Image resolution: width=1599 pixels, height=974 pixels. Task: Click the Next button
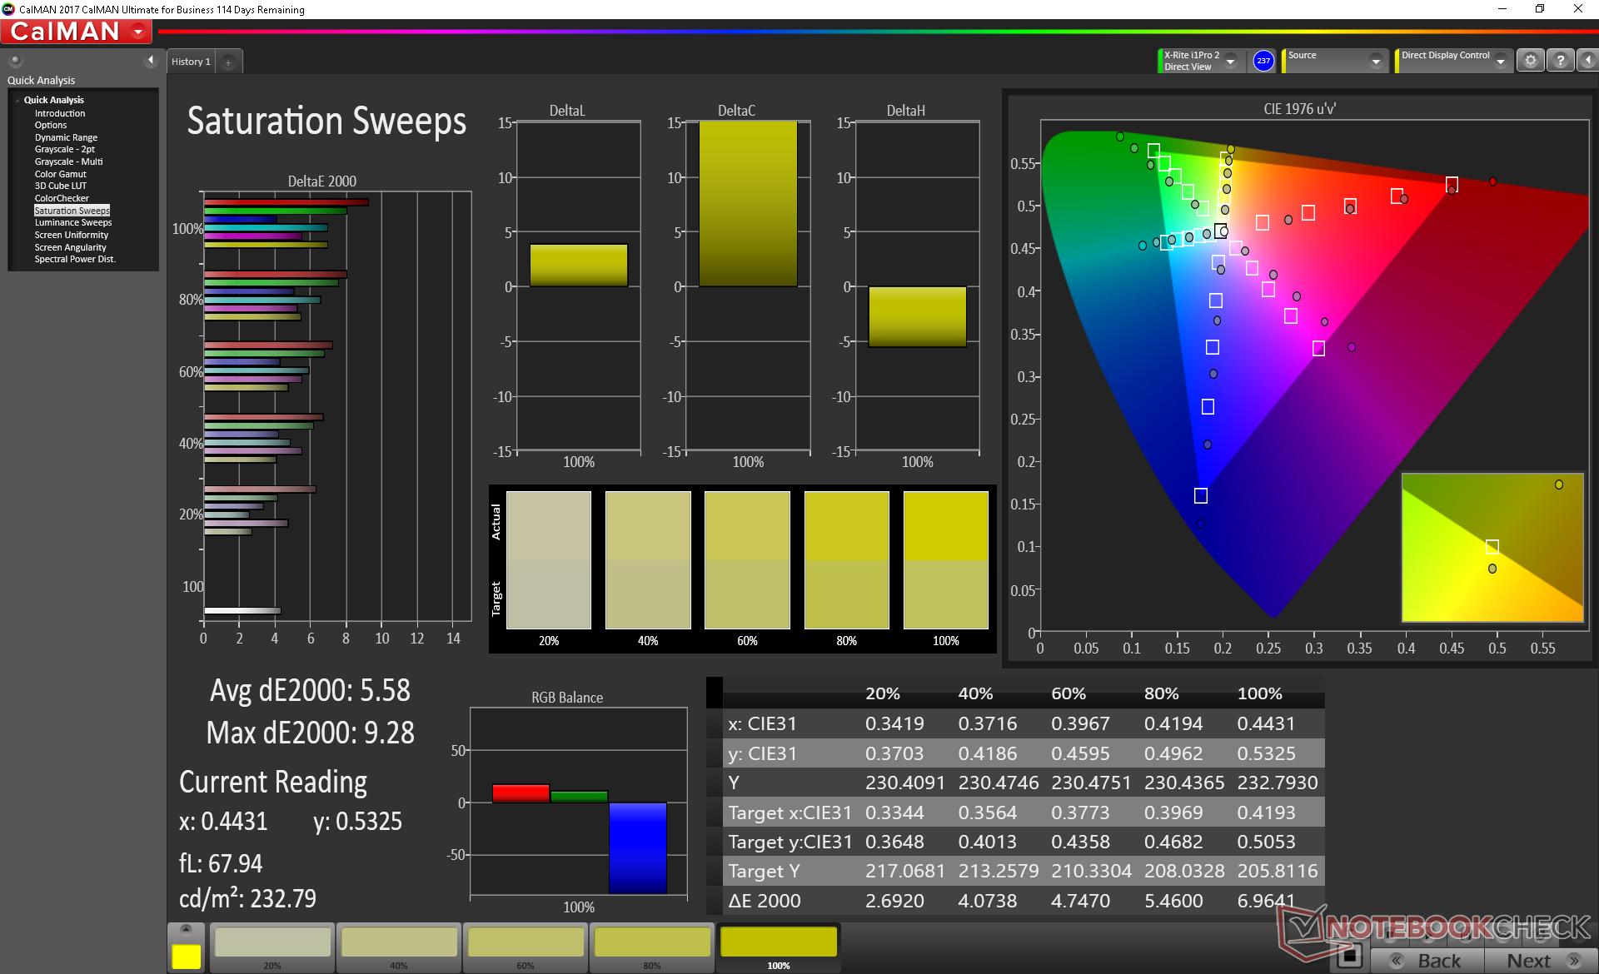pyautogui.click(x=1540, y=960)
